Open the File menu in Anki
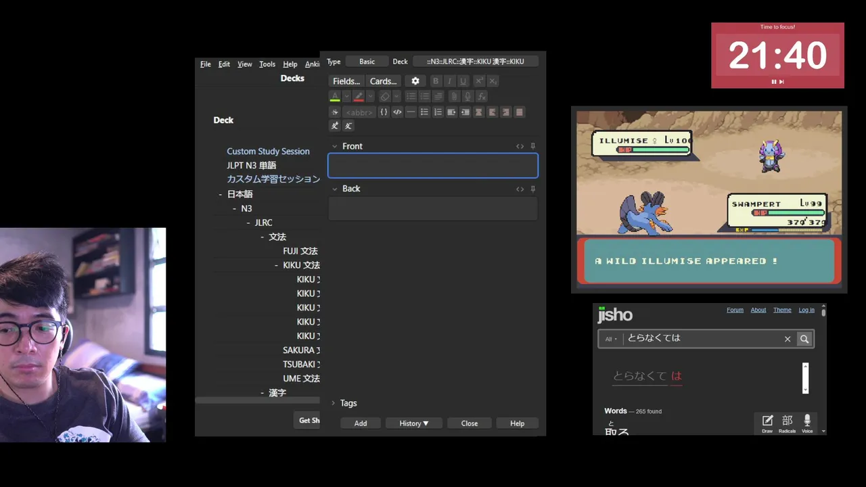Viewport: 866px width, 487px height. (206, 64)
